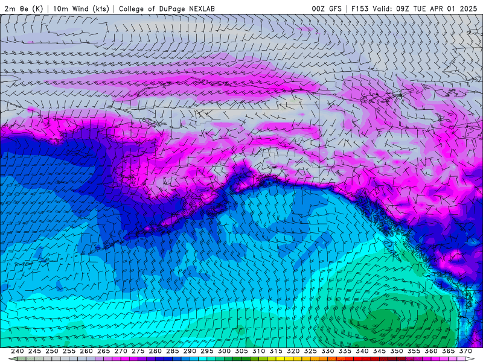483x362 pixels.
Task: Select the 270 value on the color scale
Action: point(121,351)
